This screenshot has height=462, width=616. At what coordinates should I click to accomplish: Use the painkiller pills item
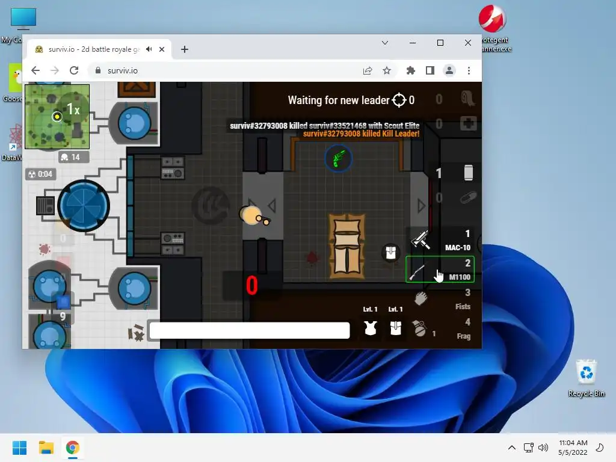pos(468,197)
